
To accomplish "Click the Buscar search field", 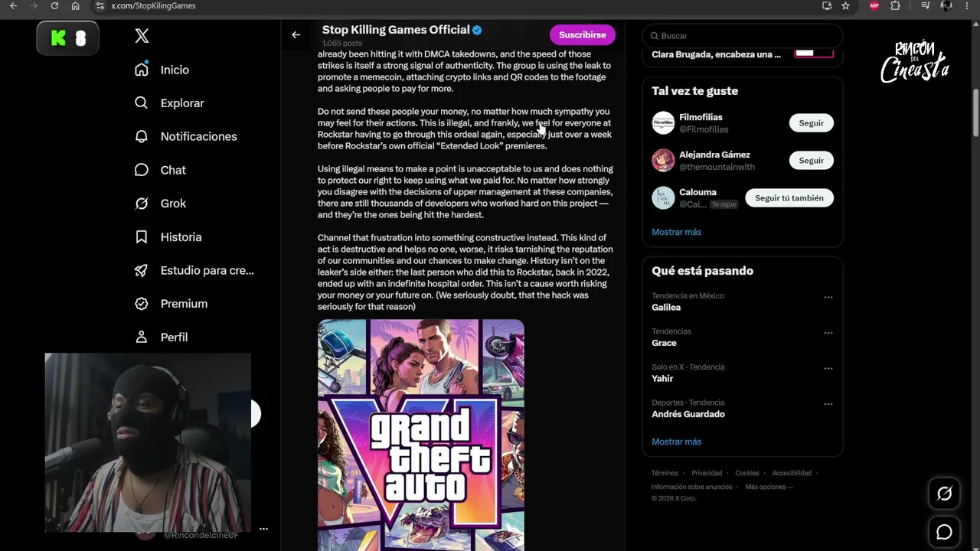I will tap(743, 36).
